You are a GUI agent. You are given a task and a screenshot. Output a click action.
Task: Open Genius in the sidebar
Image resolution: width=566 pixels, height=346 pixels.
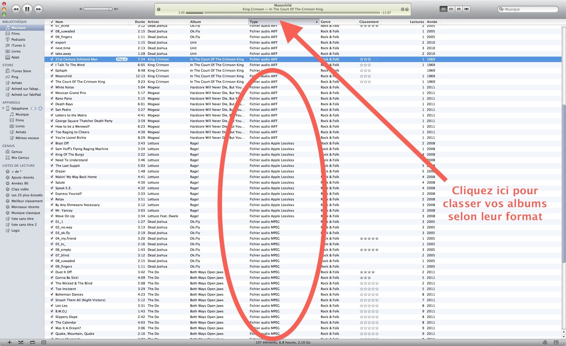(17, 152)
